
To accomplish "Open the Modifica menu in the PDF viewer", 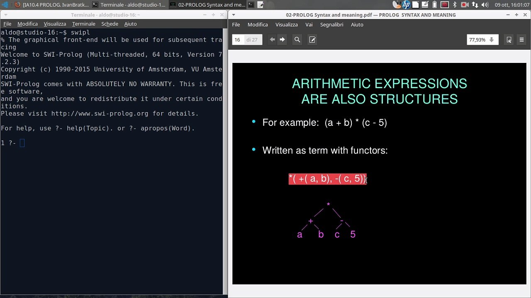I will pos(258,24).
